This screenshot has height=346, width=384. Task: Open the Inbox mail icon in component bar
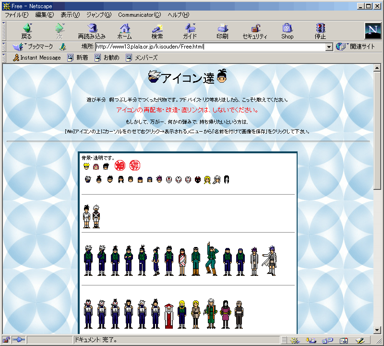[311, 340]
